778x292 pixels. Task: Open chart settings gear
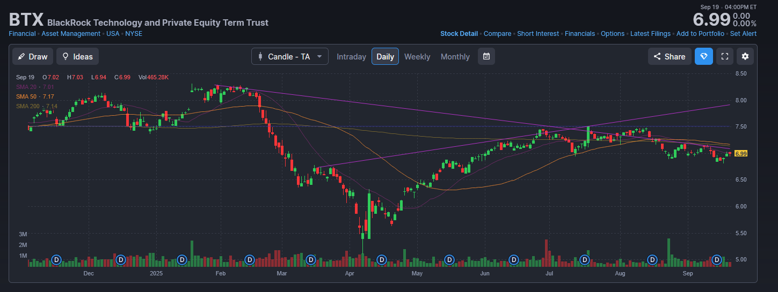pos(745,56)
